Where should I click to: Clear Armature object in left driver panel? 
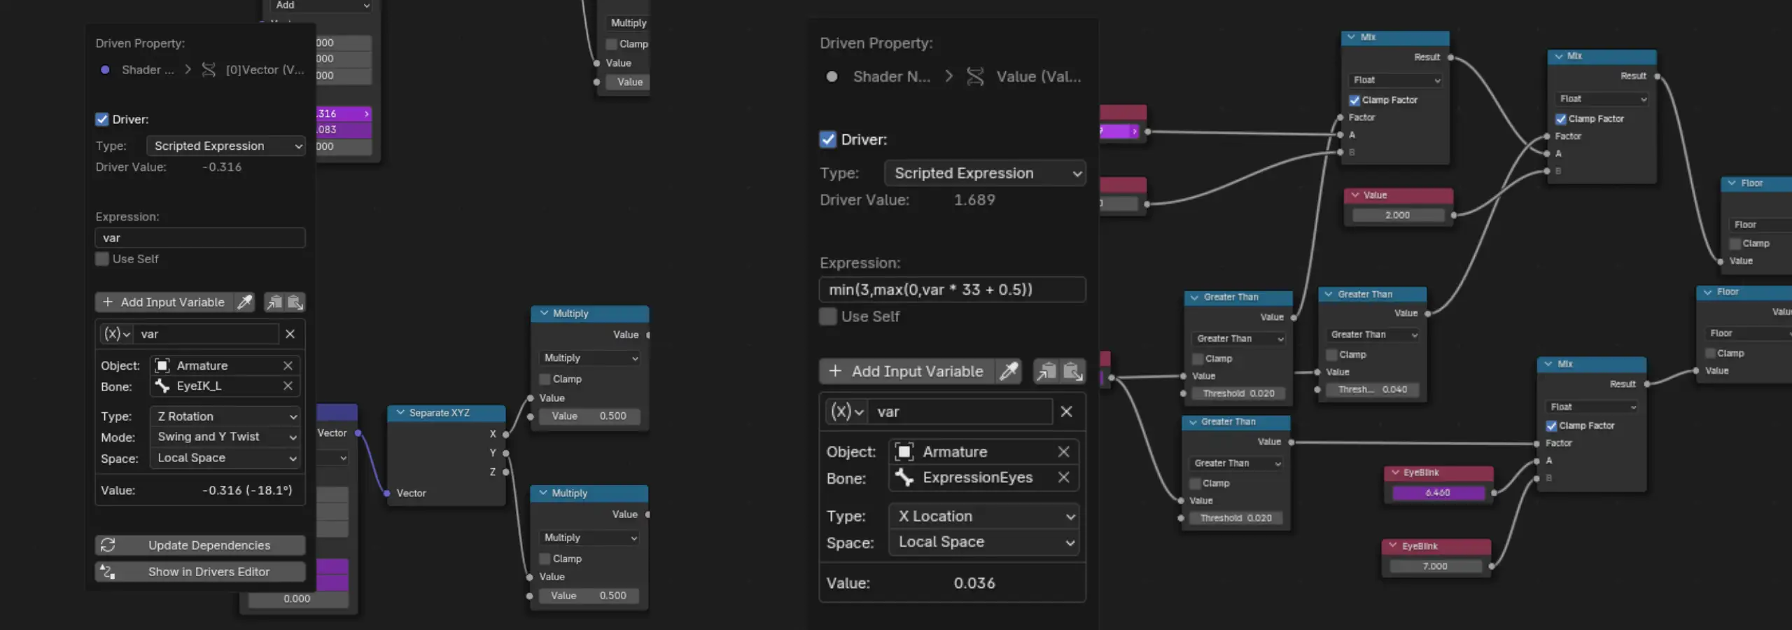click(x=288, y=365)
